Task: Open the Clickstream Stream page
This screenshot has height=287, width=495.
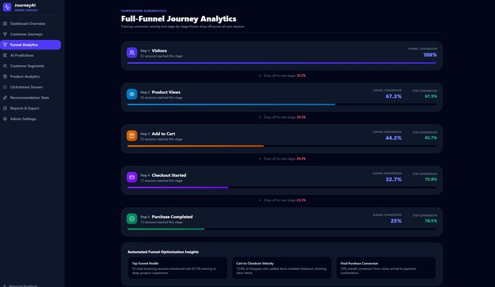Action: point(30,87)
